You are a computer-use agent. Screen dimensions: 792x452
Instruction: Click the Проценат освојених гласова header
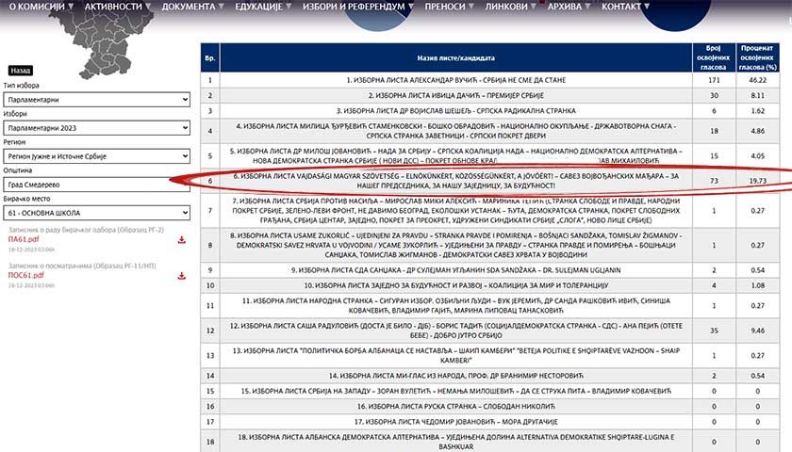757,57
